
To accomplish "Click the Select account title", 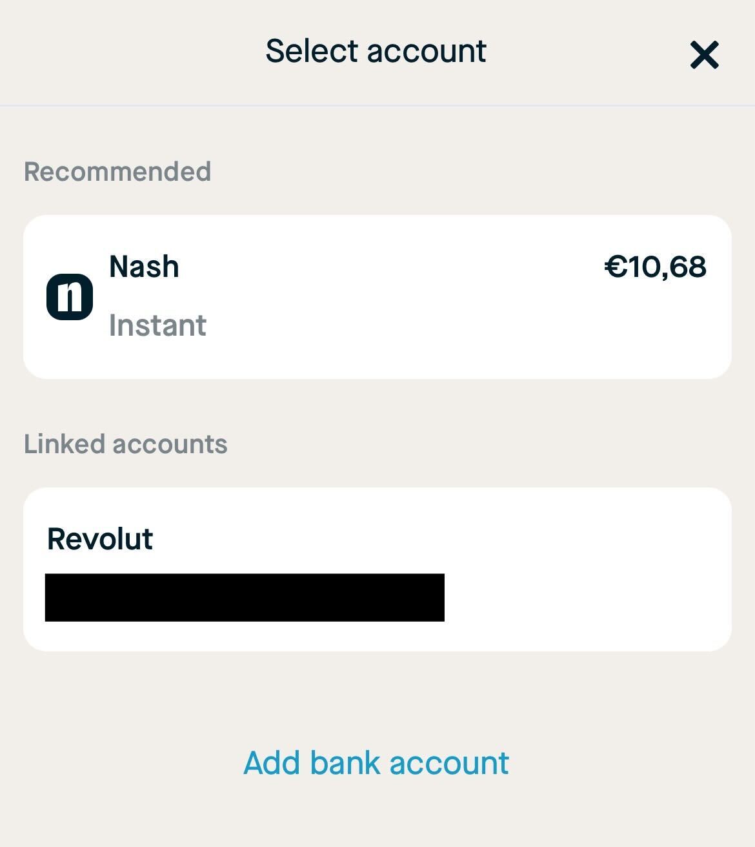I will (376, 51).
